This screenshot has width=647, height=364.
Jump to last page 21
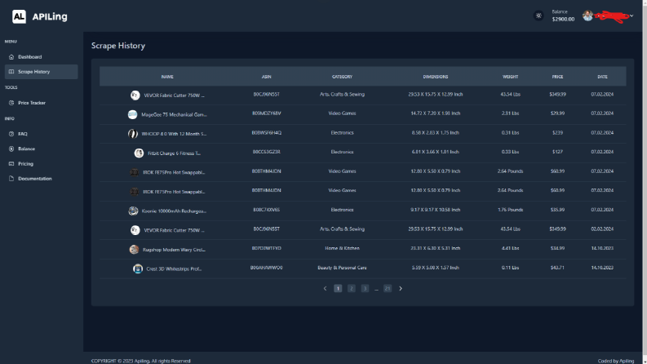(388, 288)
